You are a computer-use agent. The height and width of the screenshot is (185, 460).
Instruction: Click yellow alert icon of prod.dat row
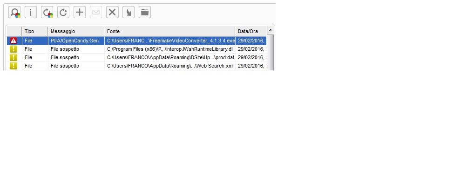pos(14,57)
